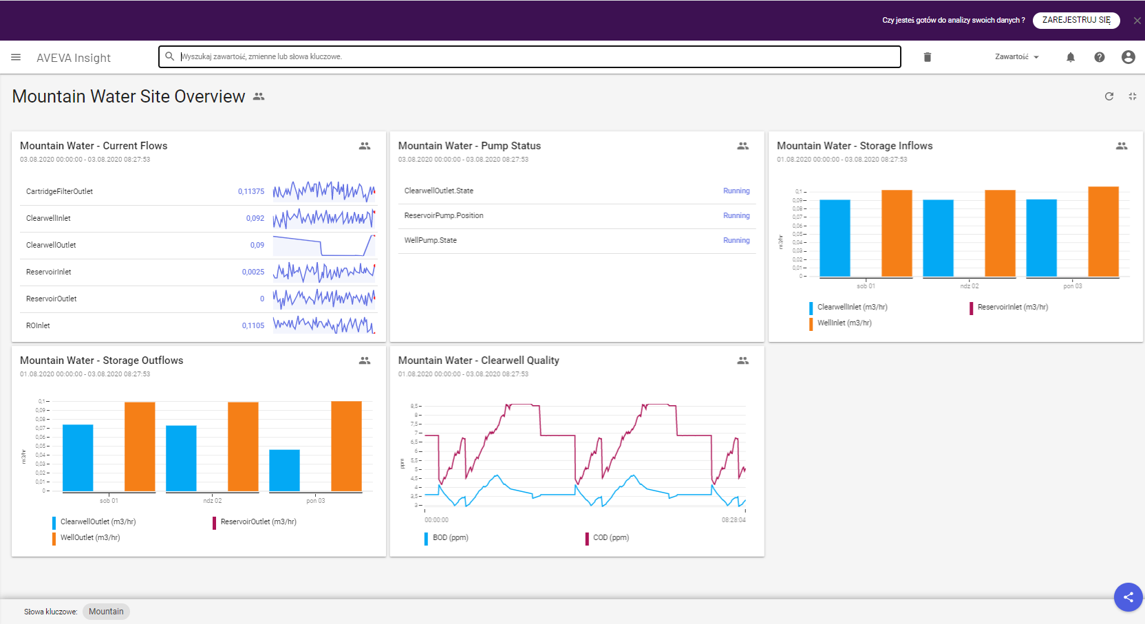Click ReservoirPump.Position label
This screenshot has height=624, width=1145.
444,216
